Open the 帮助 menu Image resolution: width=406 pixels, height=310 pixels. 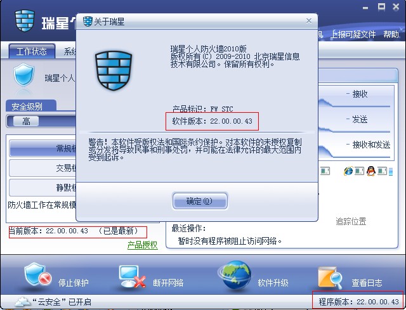(x=391, y=34)
